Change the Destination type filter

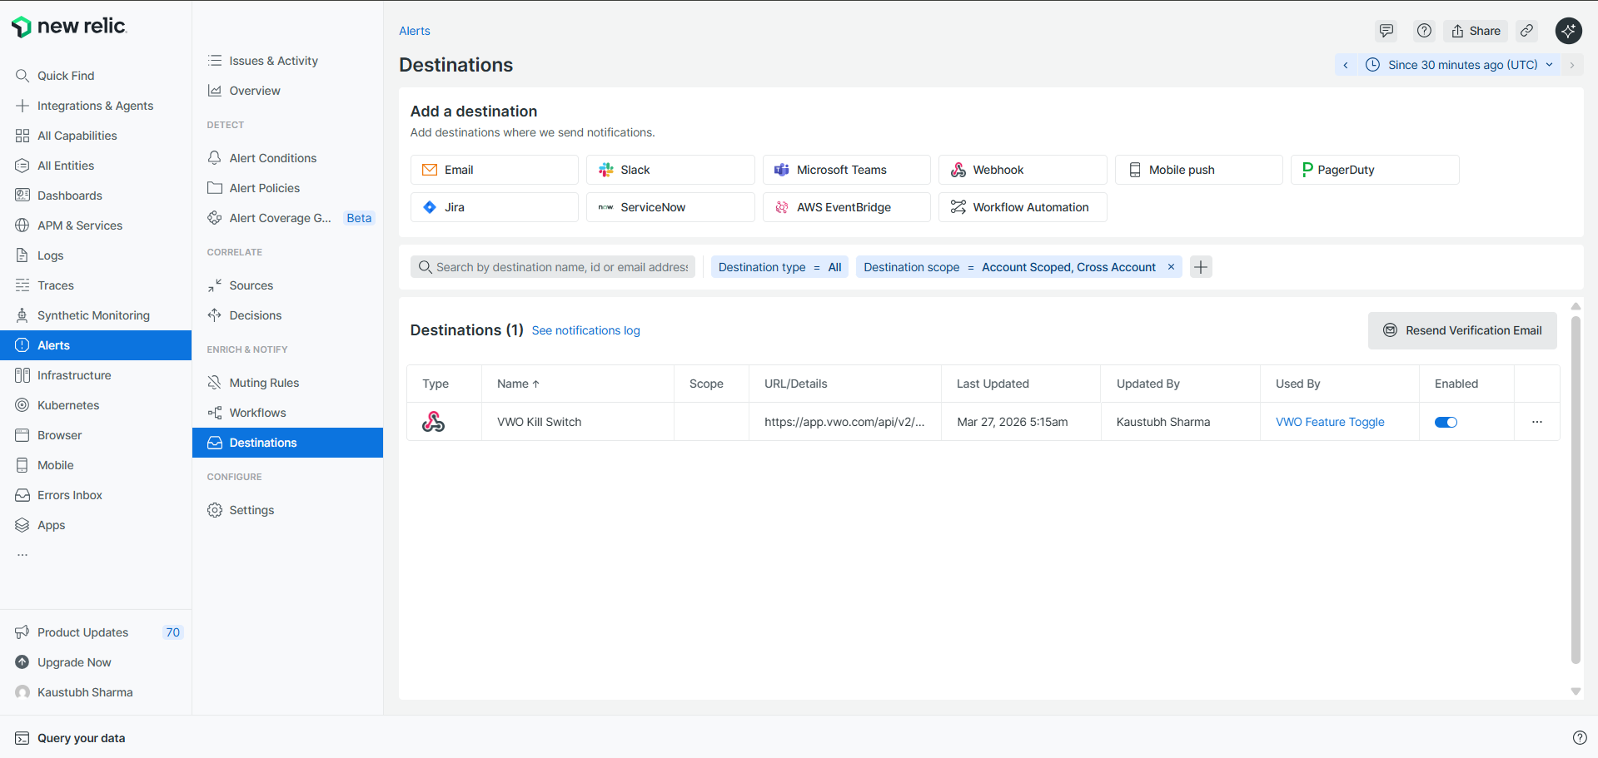[779, 267]
